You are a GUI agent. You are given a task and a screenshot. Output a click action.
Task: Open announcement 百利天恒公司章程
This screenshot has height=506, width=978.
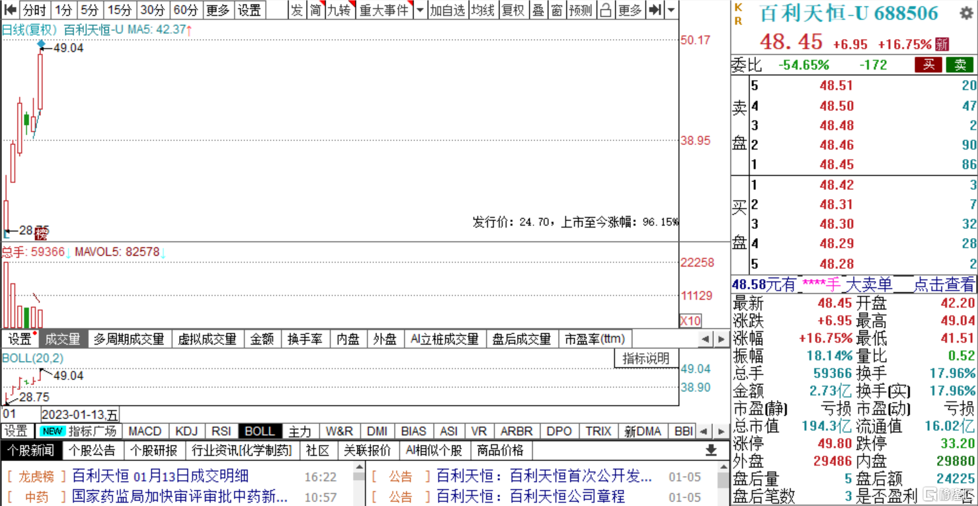click(x=531, y=497)
